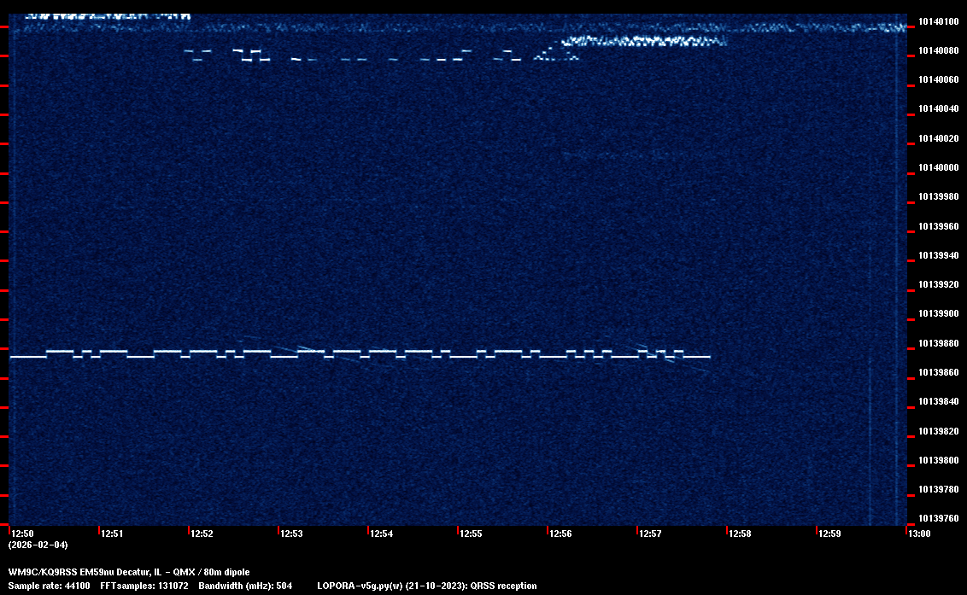
Task: Pick the 10139760 frequency scale label
Action: 937,518
